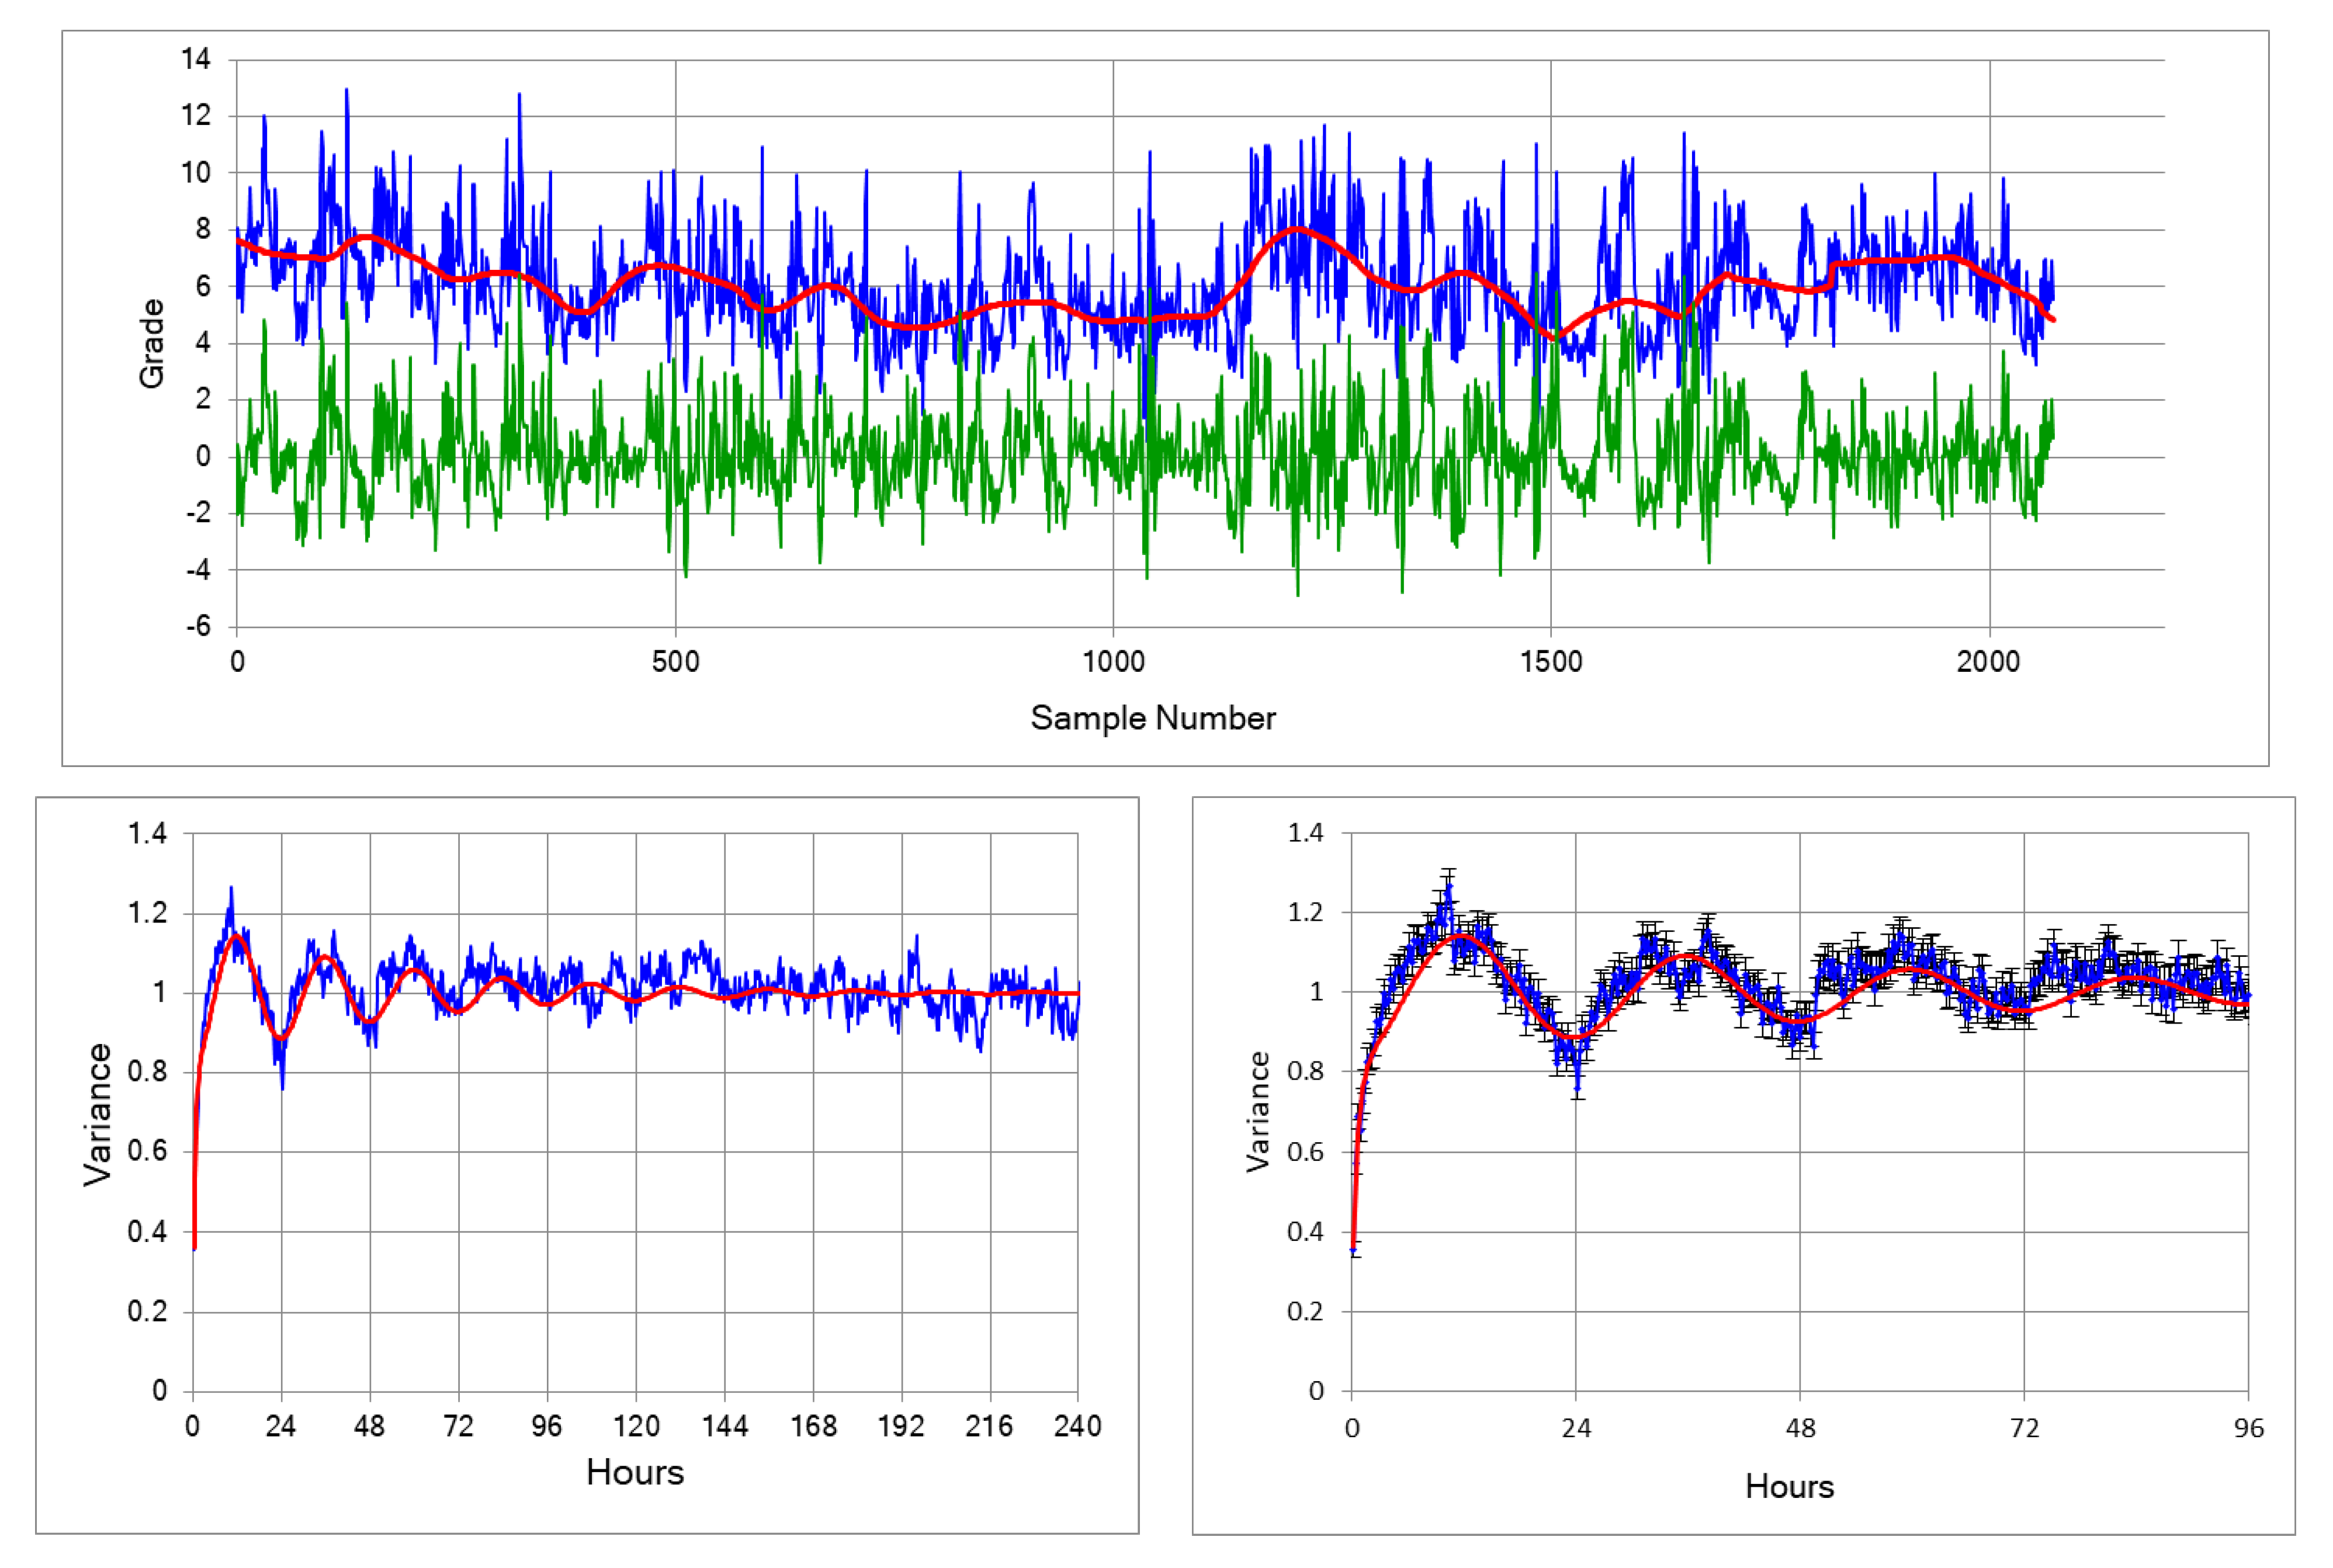Viewport: 2333px width, 1568px height.
Task: Click the 10 value on Grade axis
Action: [196, 172]
